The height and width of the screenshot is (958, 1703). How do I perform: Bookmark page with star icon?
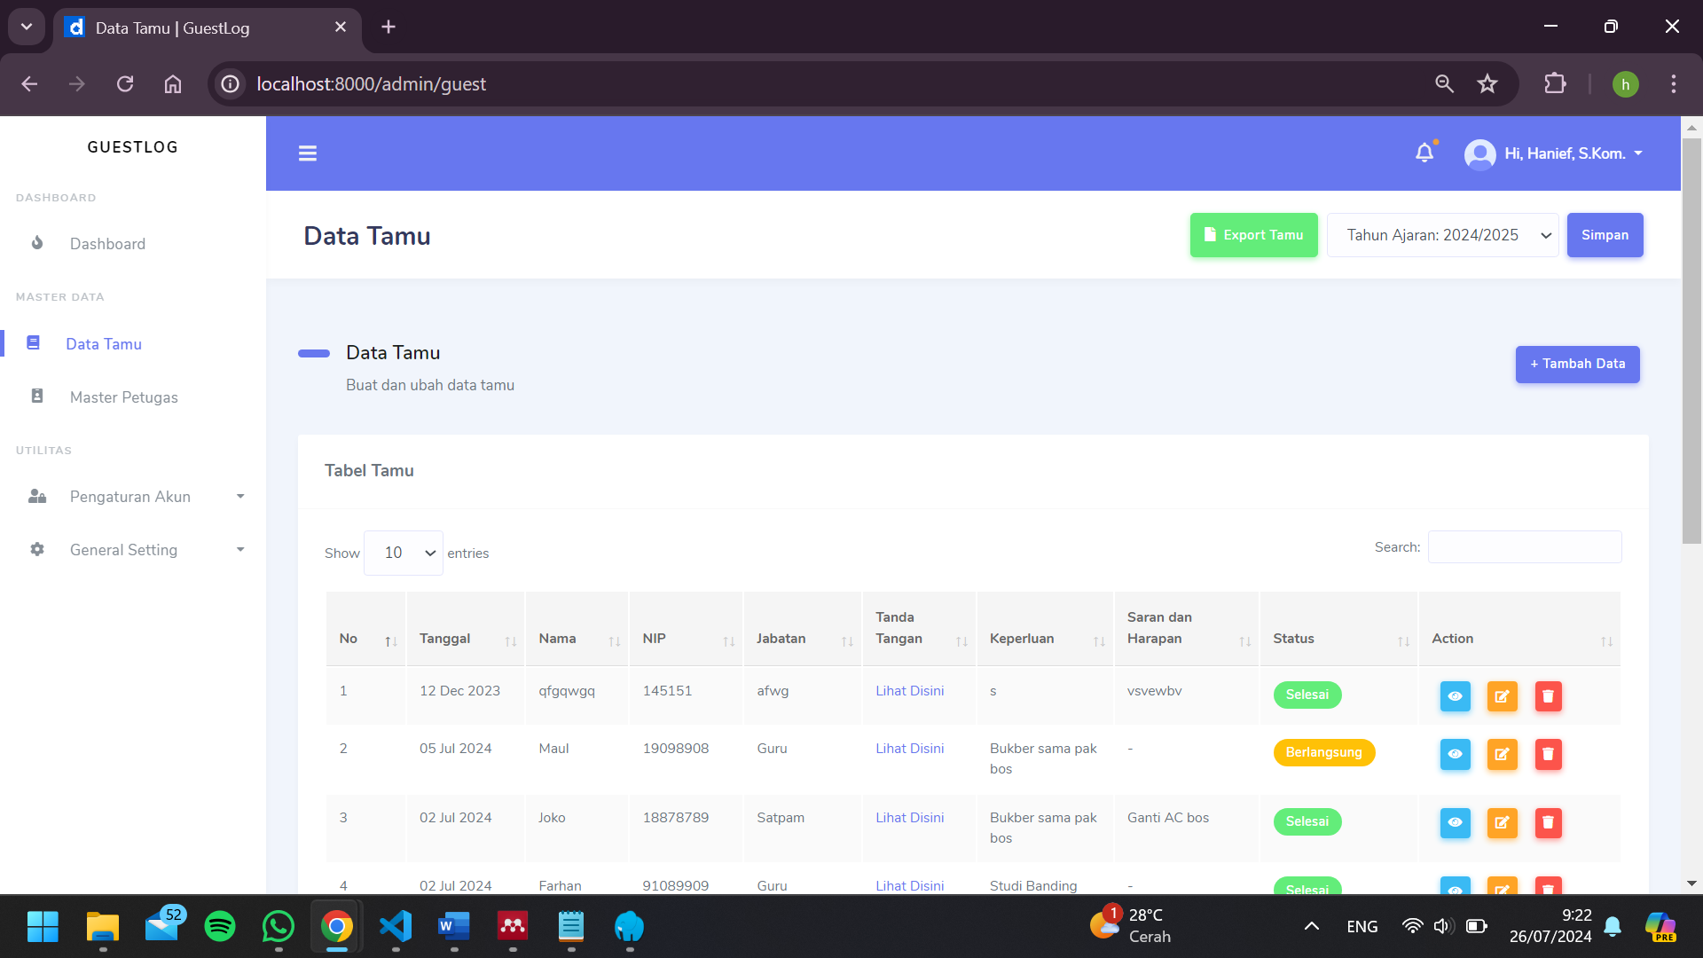1487,83
